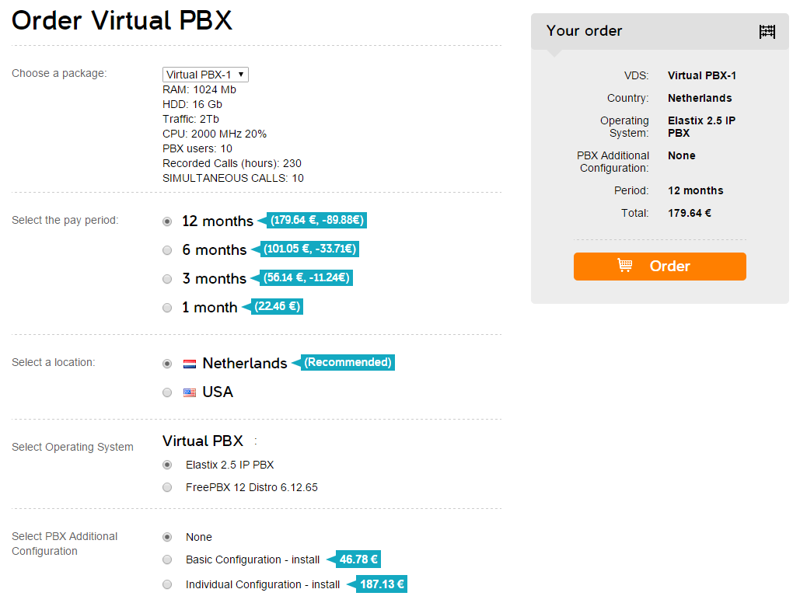This screenshot has width=800, height=603.
Task: Click the 46.78 € Basic Configuration price tag
Action: [358, 559]
